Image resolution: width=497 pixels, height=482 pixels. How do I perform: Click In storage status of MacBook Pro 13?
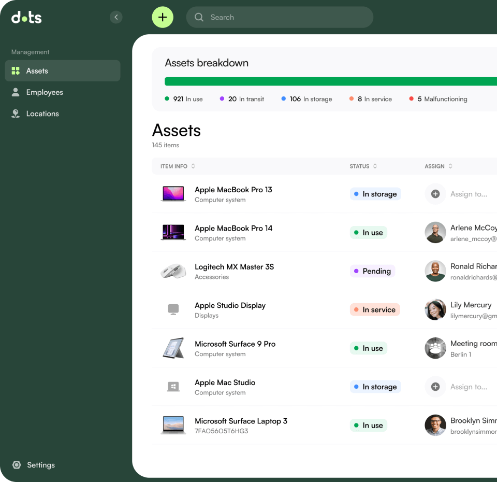click(x=375, y=194)
